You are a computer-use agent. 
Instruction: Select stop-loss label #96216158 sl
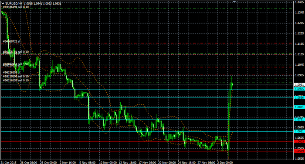click(x=11, y=73)
